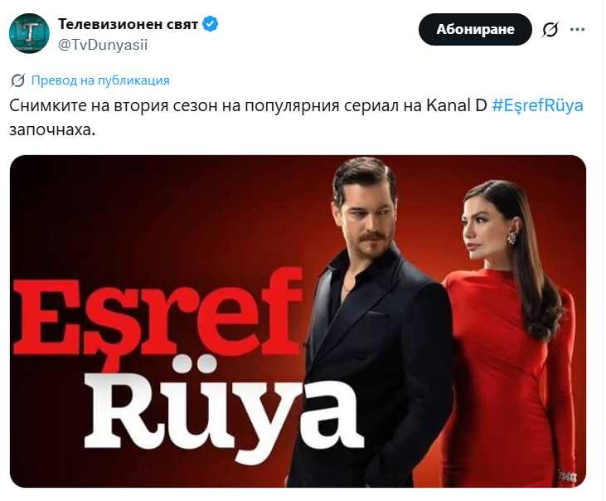Open the three-dot more options menu

pos(577,29)
